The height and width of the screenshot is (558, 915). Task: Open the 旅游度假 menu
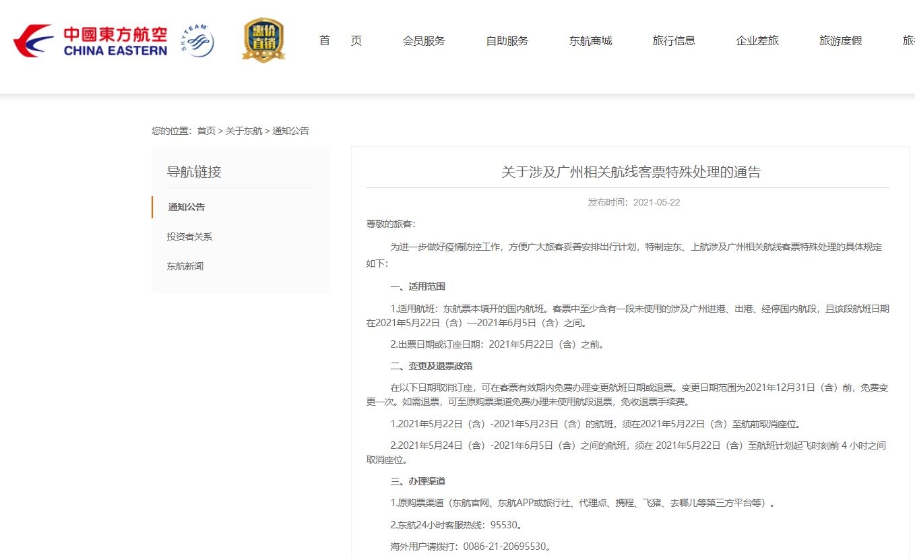click(x=841, y=40)
